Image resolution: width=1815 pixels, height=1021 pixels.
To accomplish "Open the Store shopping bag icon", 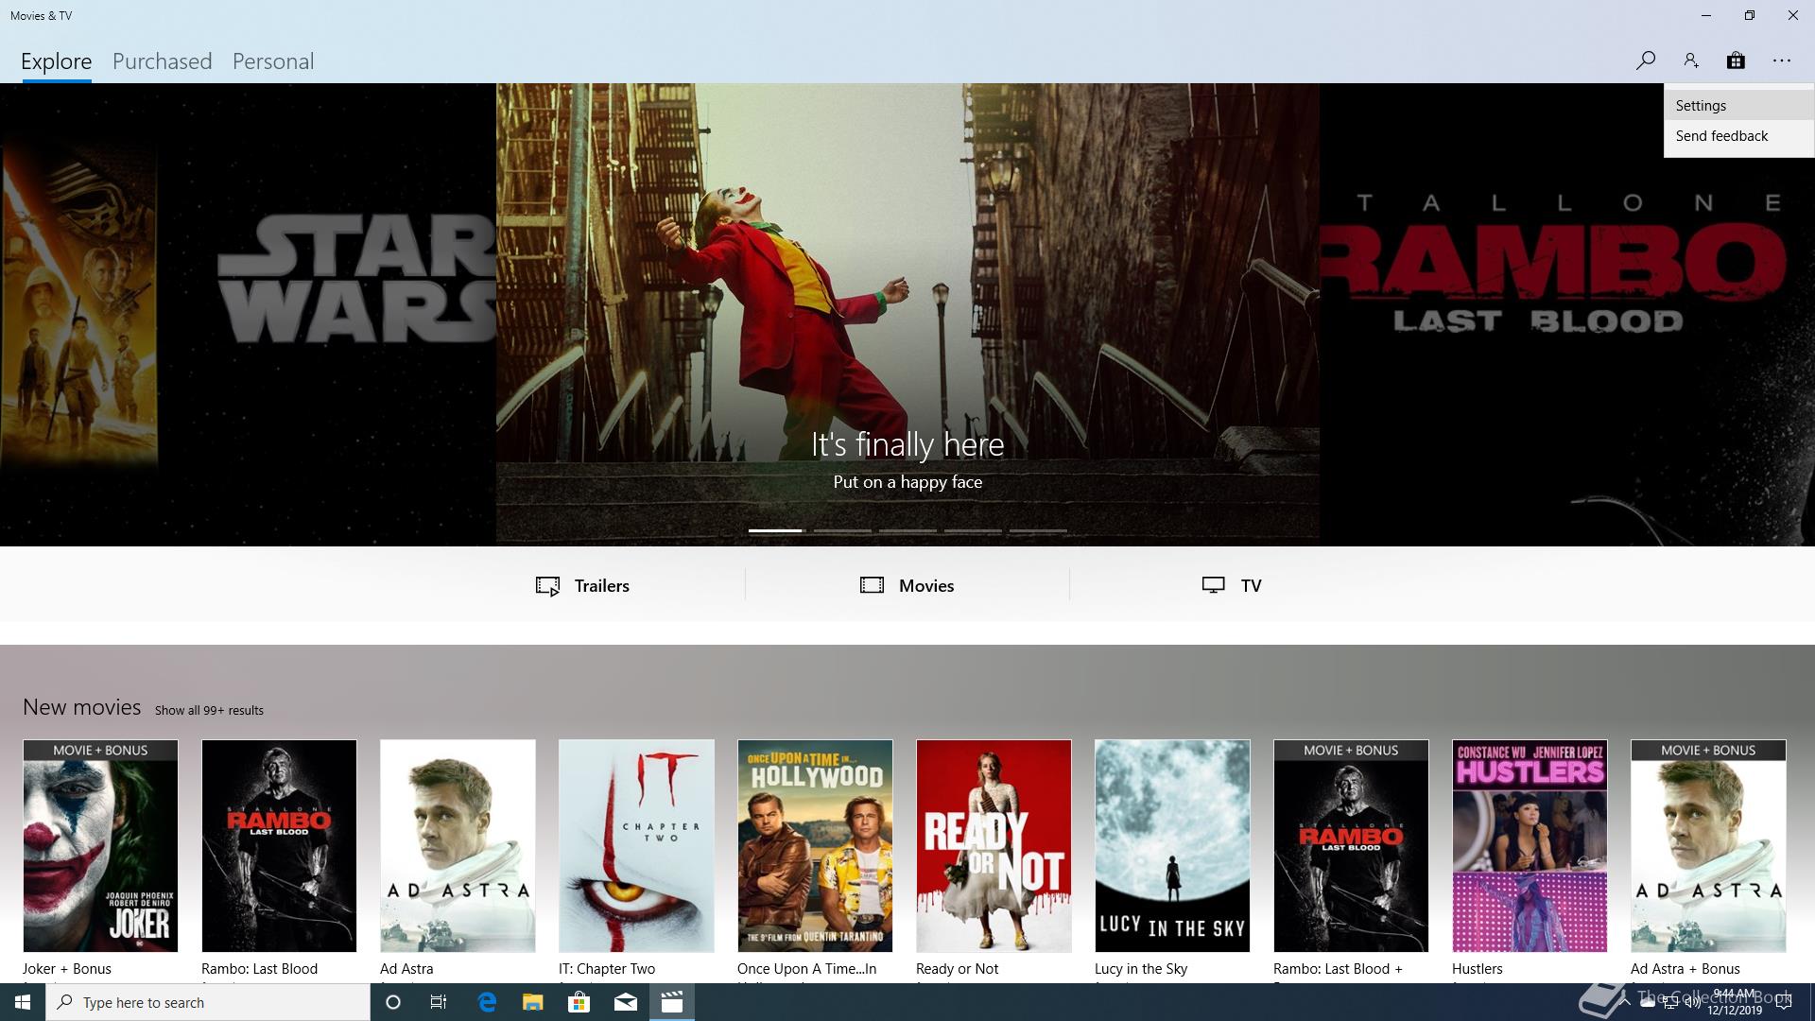I will [x=1736, y=61].
